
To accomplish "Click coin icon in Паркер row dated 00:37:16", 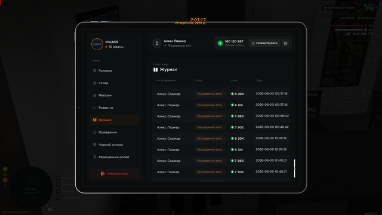I will [x=232, y=105].
